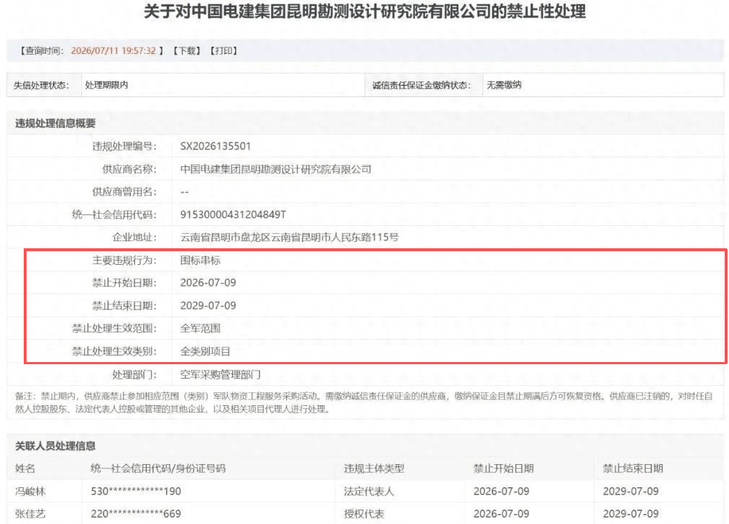
Task: Click the 诚信责任保证金缴纳状态 label
Action: 422,85
